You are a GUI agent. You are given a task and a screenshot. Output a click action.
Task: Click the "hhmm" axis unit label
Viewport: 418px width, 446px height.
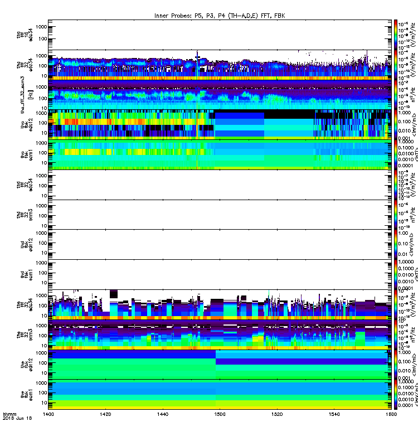coord(9,414)
